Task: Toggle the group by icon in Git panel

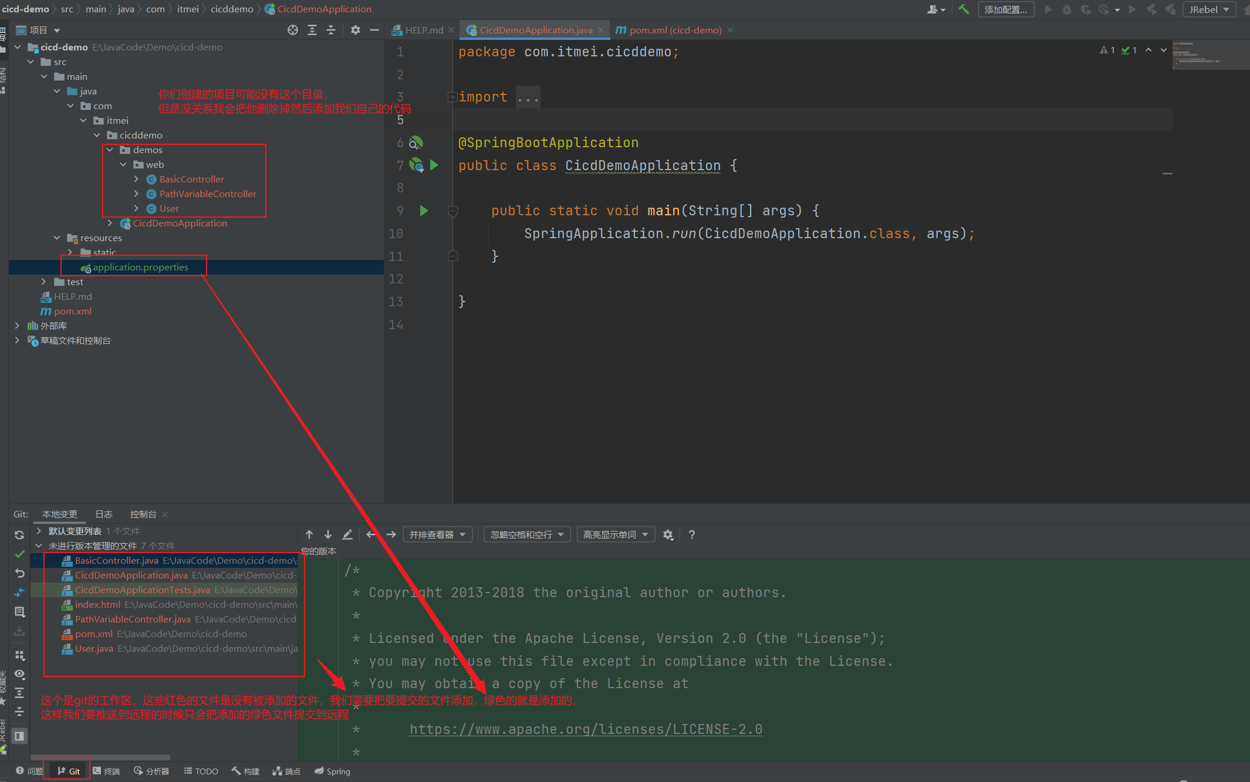Action: [19, 655]
